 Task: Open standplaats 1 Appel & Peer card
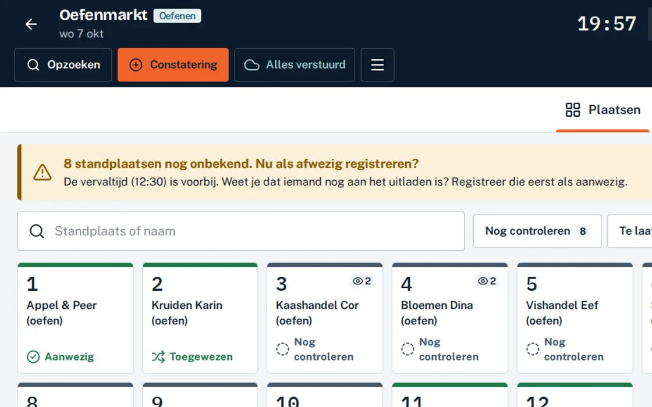click(75, 317)
